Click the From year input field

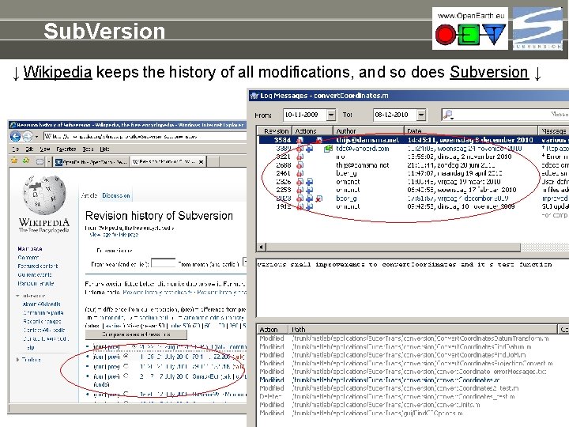[163, 263]
